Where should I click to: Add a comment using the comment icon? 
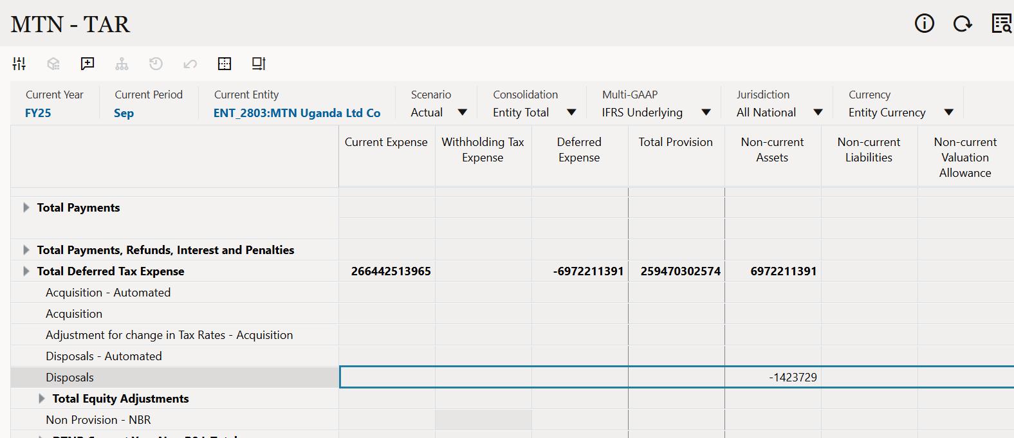pyautogui.click(x=88, y=64)
